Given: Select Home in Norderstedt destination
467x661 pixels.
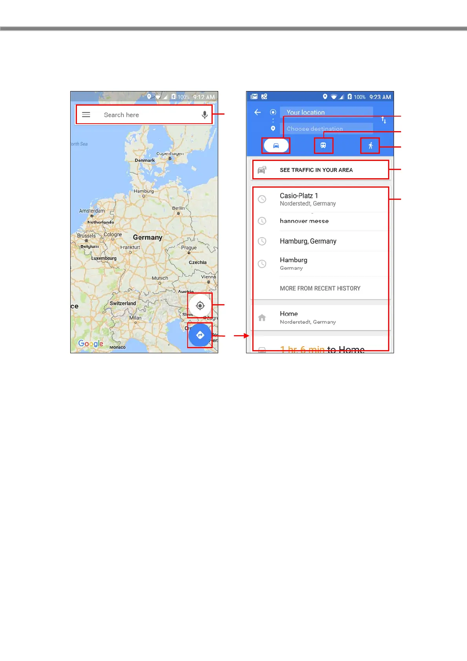Looking at the screenshot, I should pyautogui.click(x=321, y=318).
